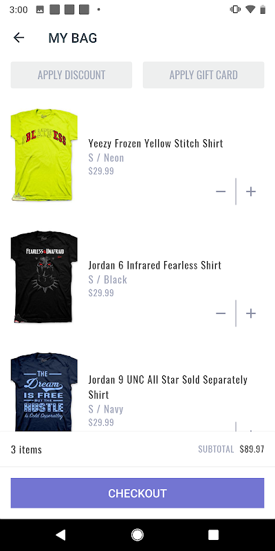Tap the back arrow in My Bag header
The width and height of the screenshot is (275, 551).
[x=19, y=38]
